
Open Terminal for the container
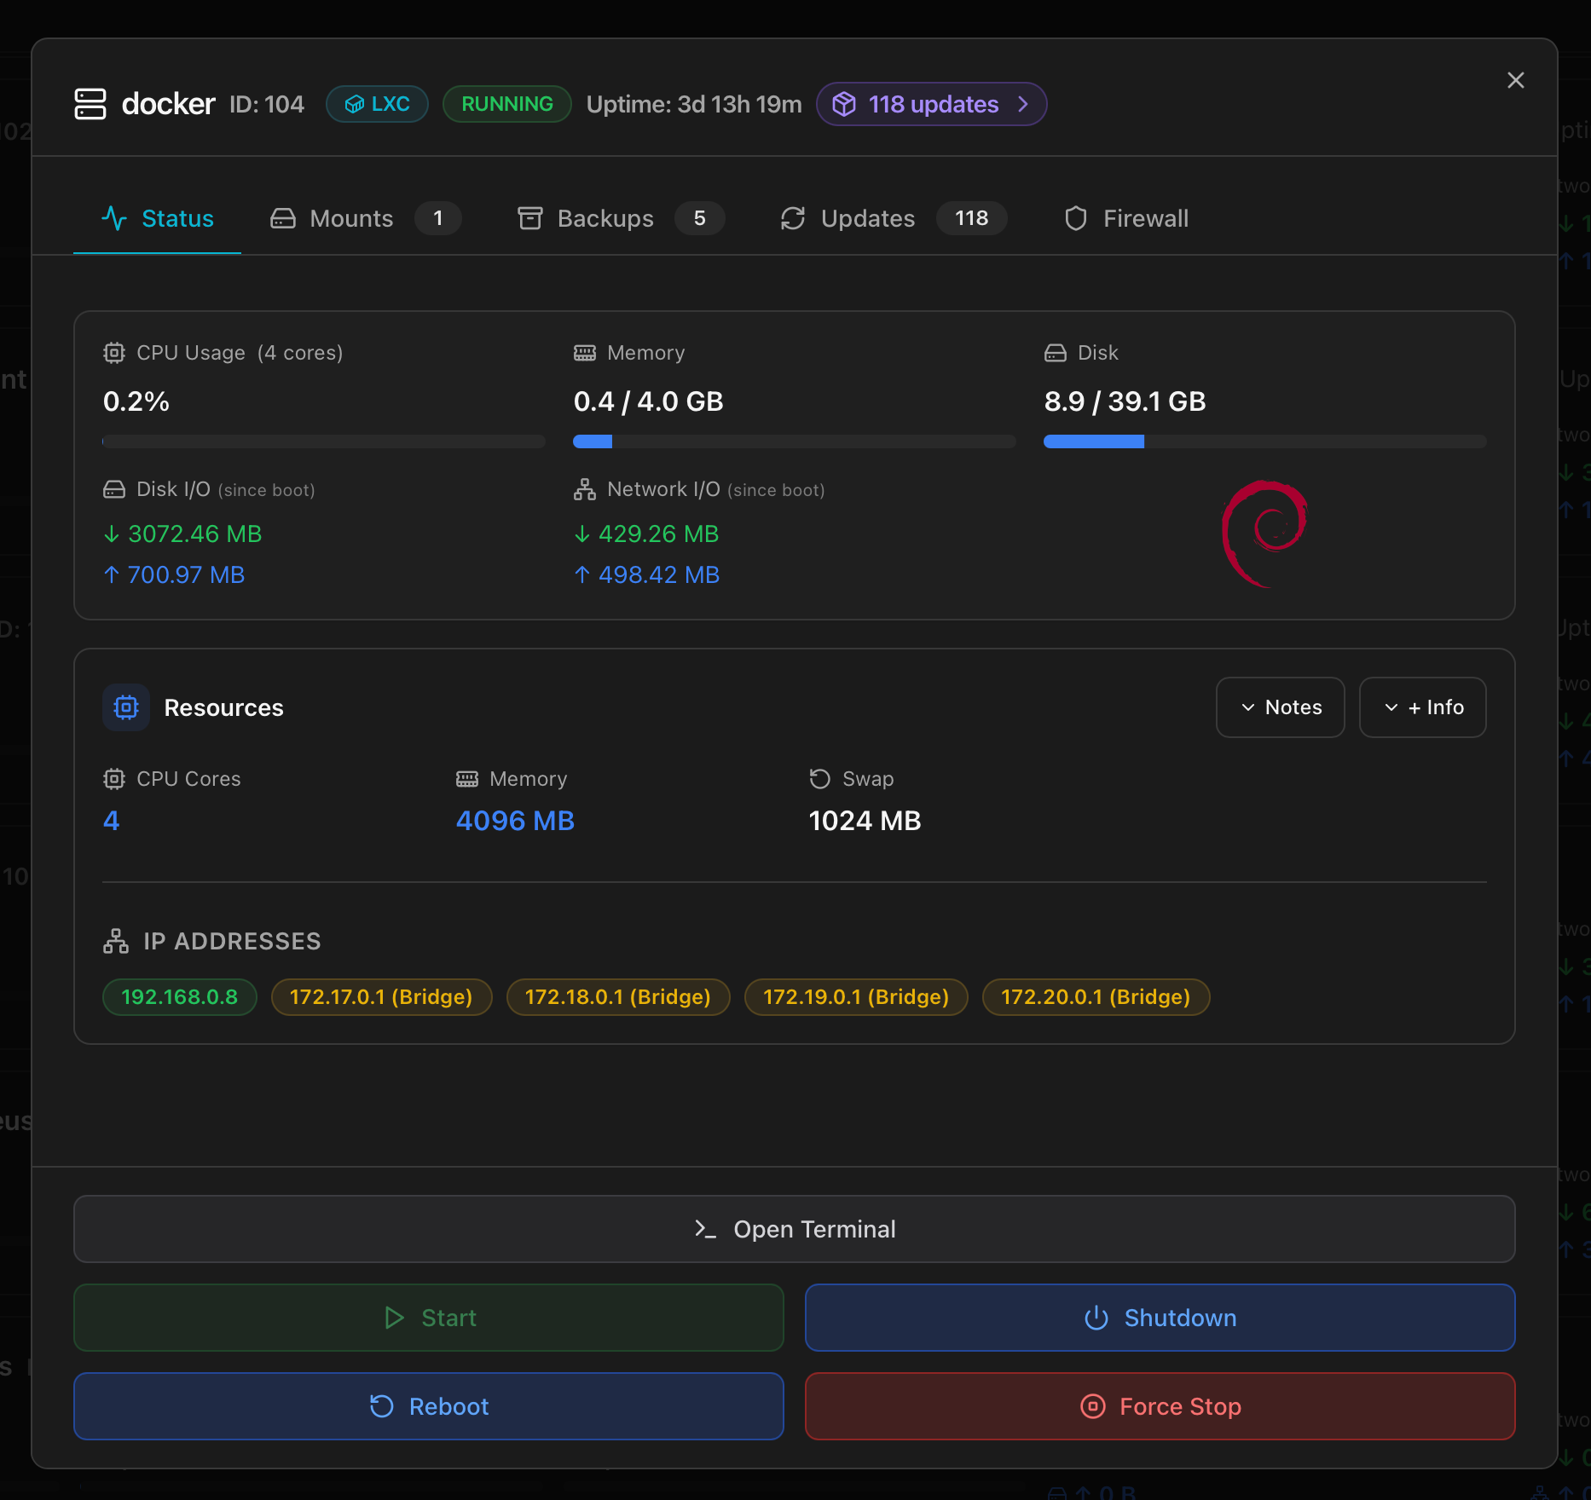[795, 1229]
